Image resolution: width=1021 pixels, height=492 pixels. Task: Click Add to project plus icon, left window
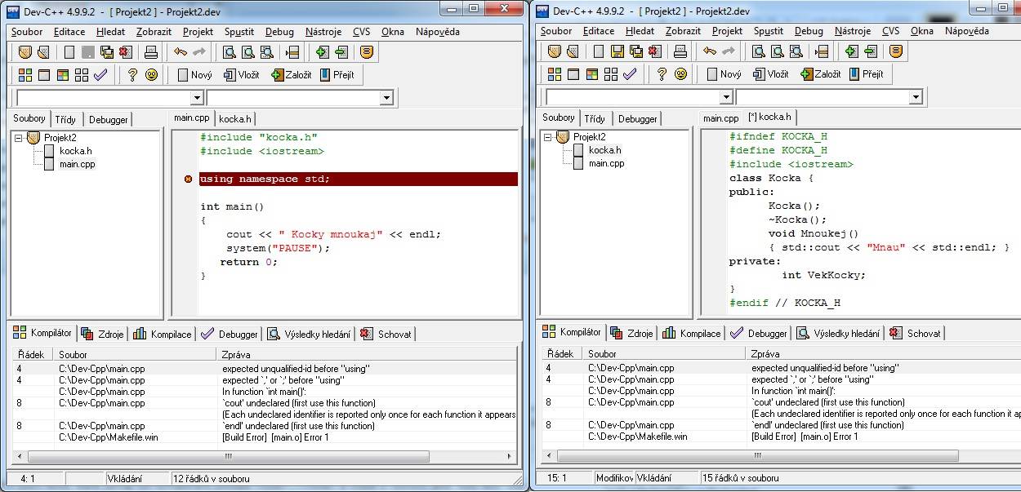click(322, 52)
